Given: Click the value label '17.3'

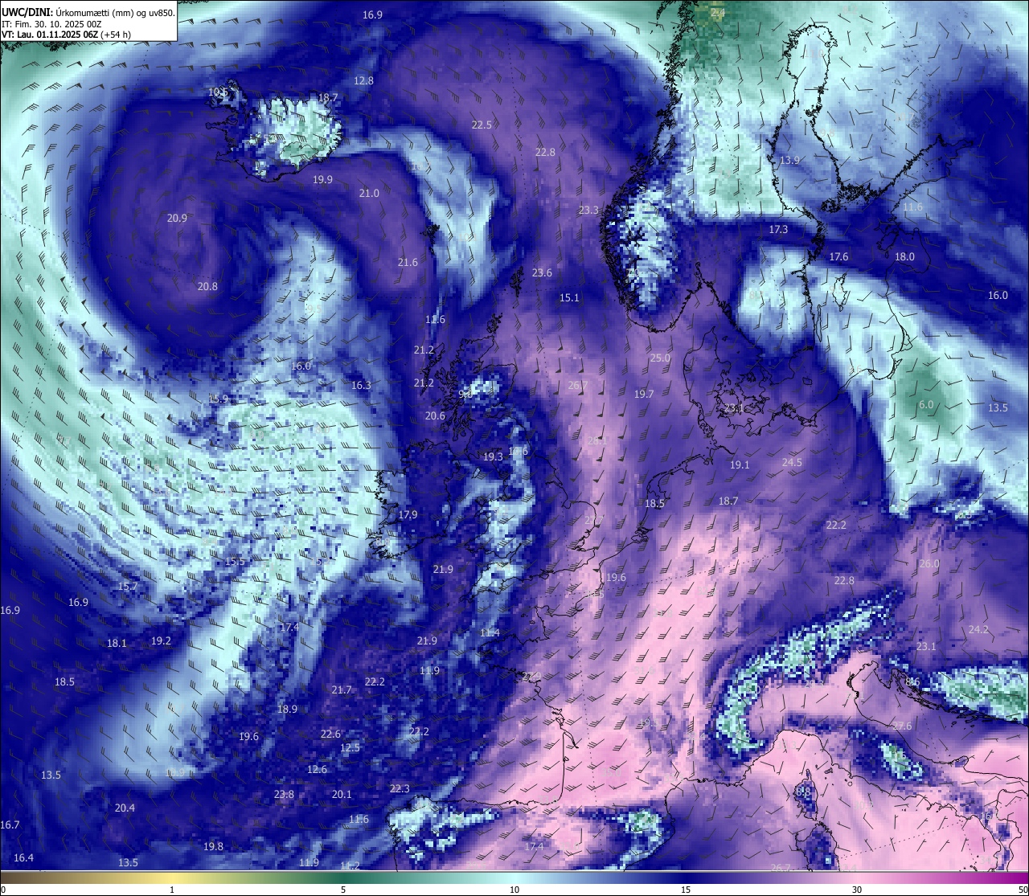Looking at the screenshot, I should pyautogui.click(x=778, y=230).
